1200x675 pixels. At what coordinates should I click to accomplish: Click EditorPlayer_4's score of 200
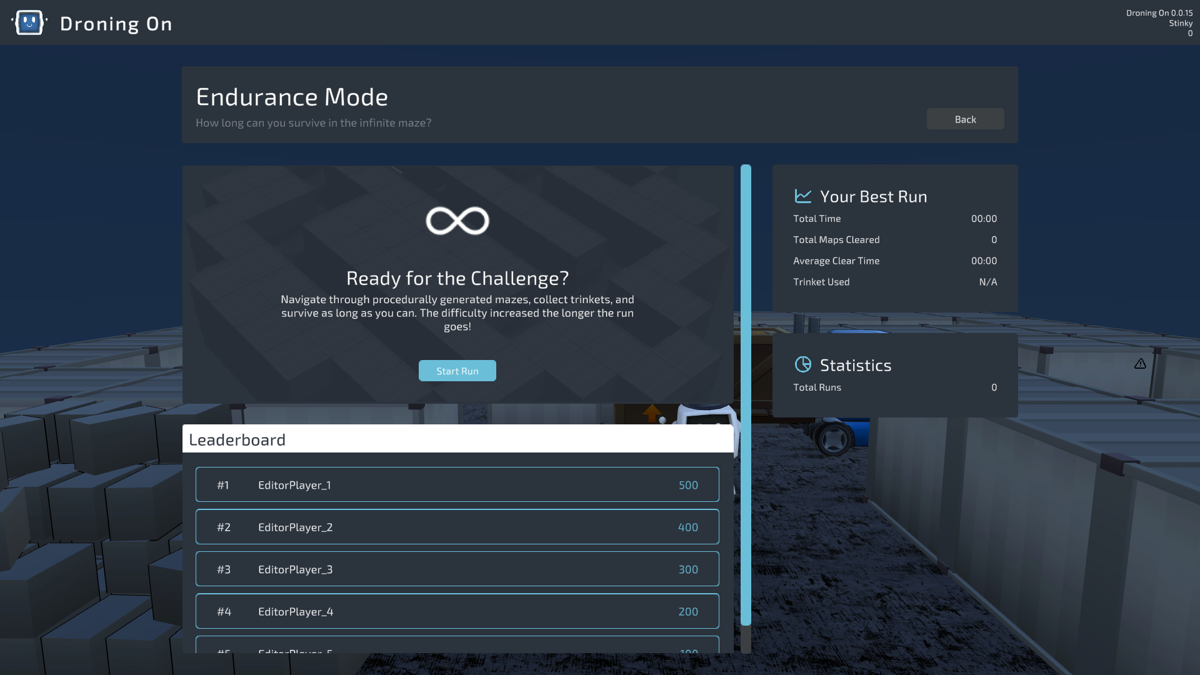[687, 612]
